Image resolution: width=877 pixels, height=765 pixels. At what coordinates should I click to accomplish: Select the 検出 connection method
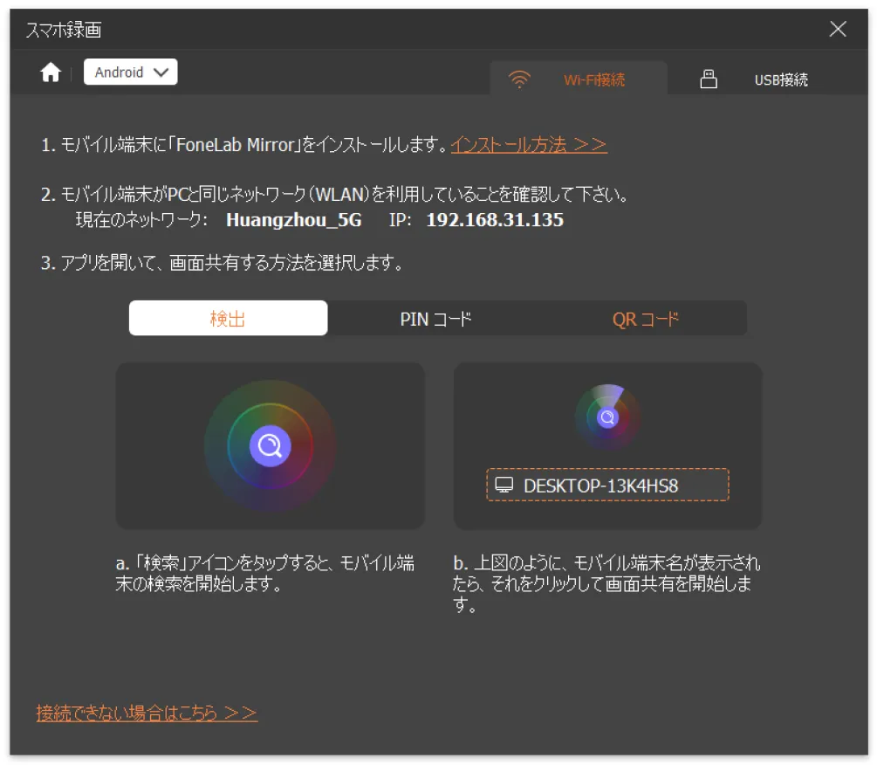228,319
